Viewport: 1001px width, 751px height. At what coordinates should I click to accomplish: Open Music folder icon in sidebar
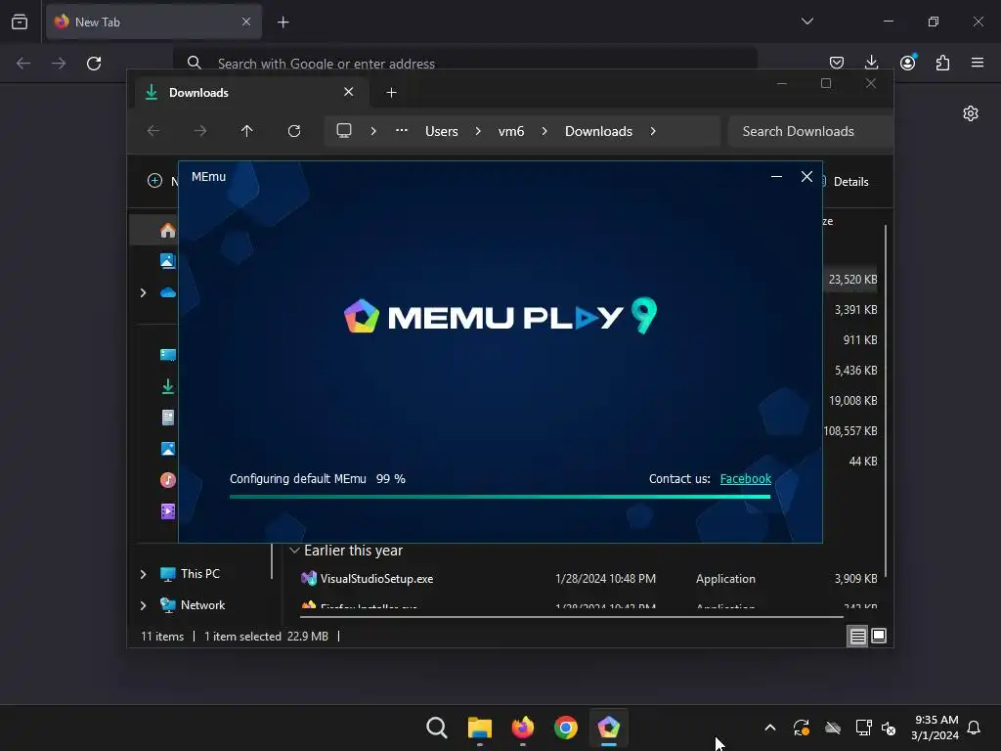coord(167,480)
